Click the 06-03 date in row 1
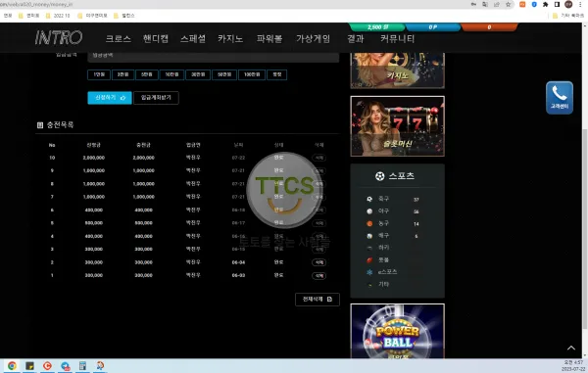Viewport: 588px width, 373px height. pyautogui.click(x=238, y=275)
